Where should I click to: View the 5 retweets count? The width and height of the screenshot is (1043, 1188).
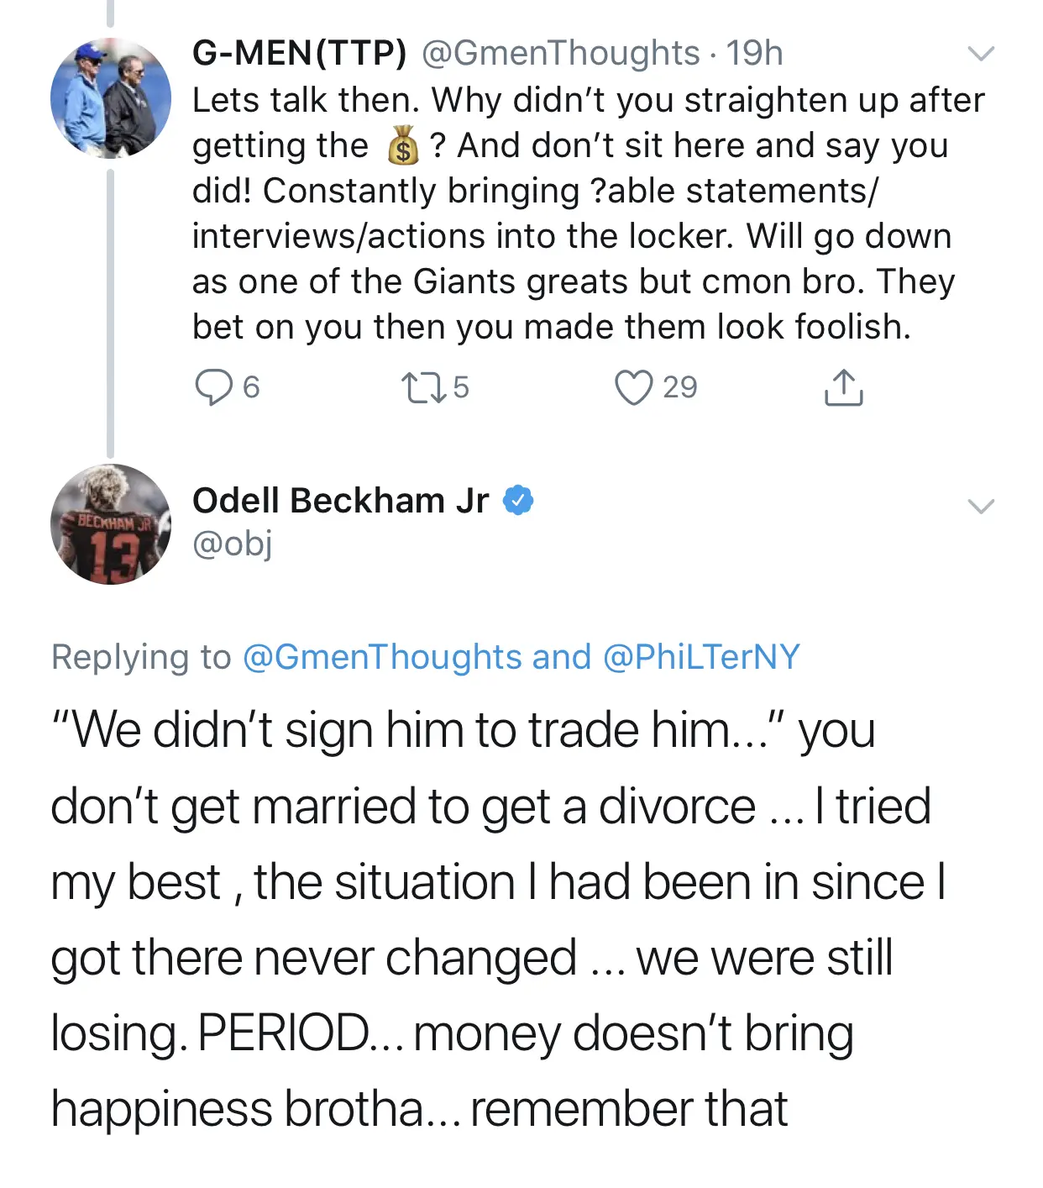click(x=461, y=387)
